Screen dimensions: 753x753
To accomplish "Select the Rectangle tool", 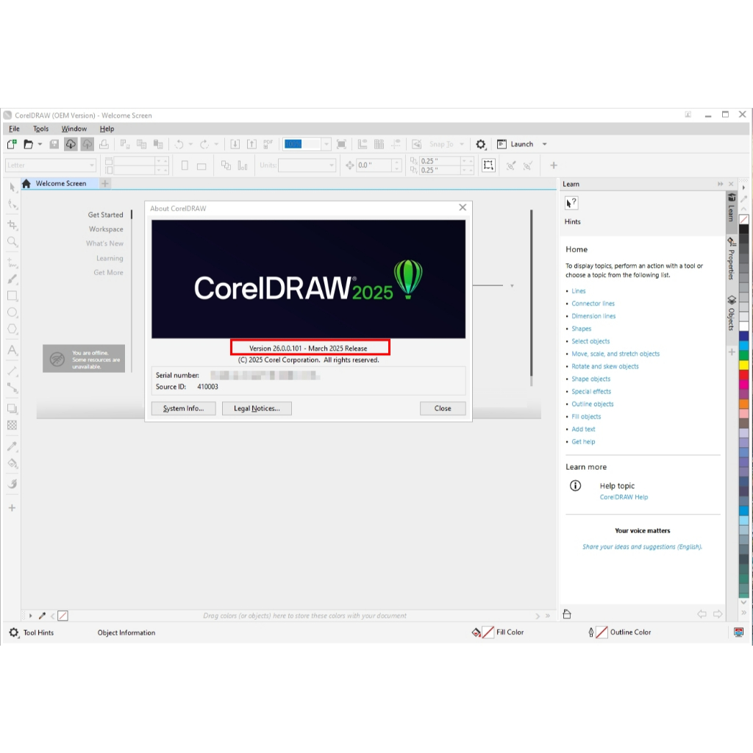I will point(13,296).
